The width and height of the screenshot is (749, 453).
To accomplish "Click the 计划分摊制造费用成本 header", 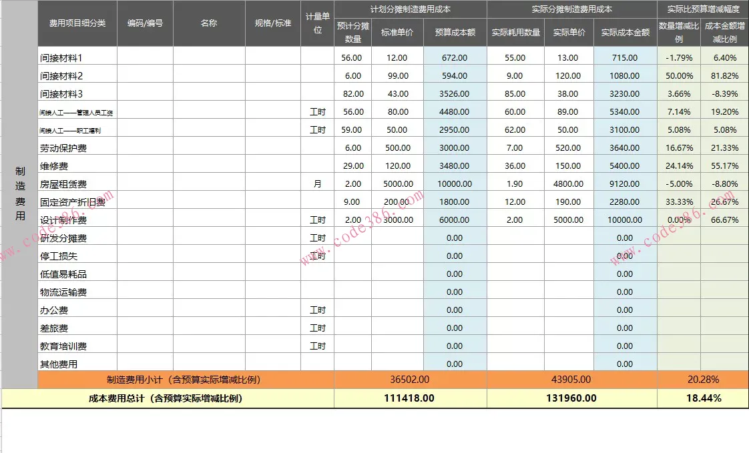I will 411,9.
